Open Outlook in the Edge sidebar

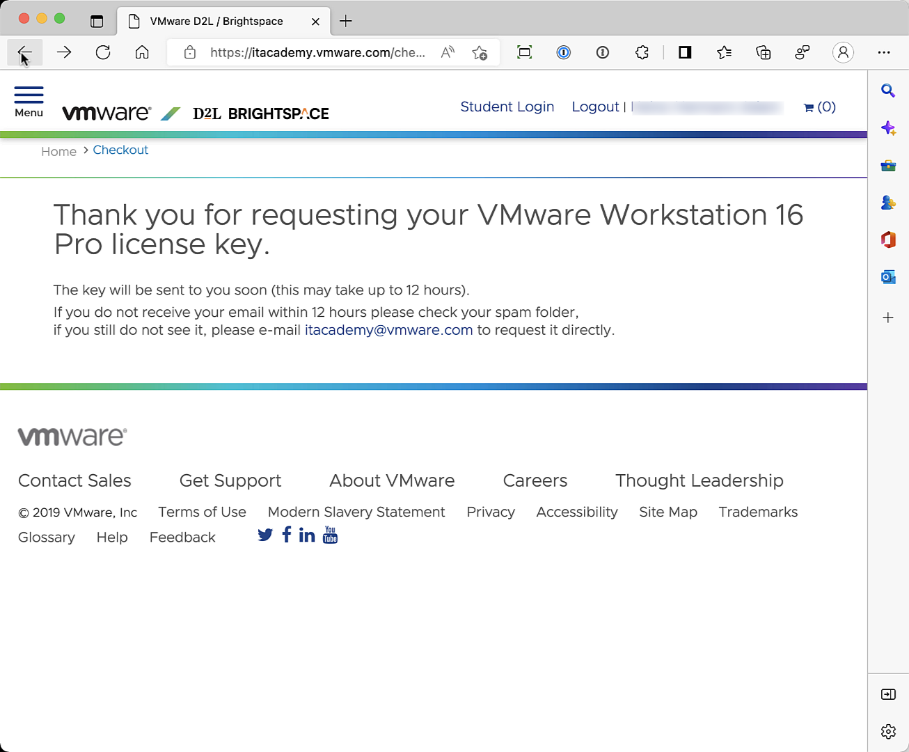(x=888, y=277)
